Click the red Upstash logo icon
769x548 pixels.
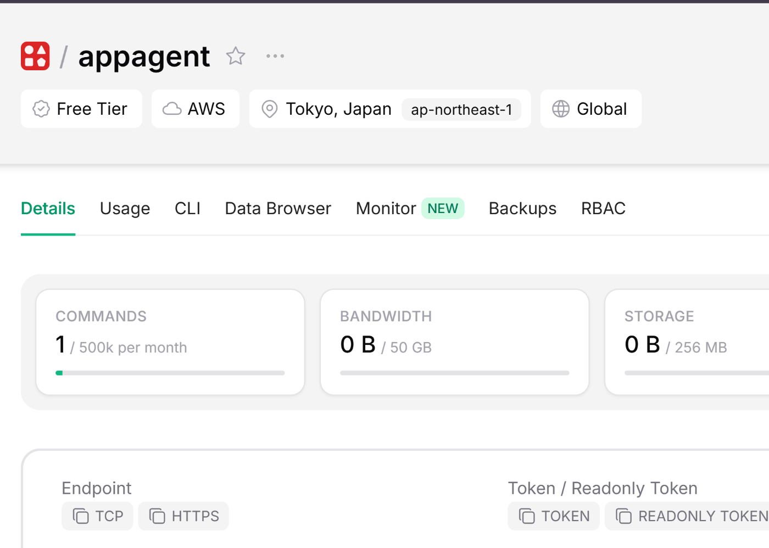click(x=35, y=56)
